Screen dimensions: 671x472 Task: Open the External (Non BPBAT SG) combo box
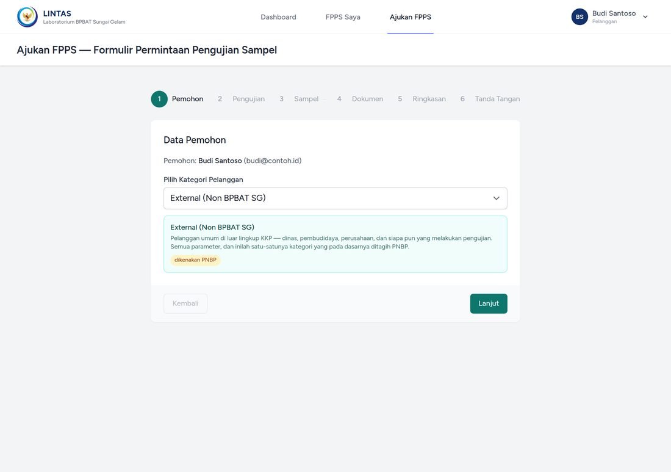[x=335, y=198]
